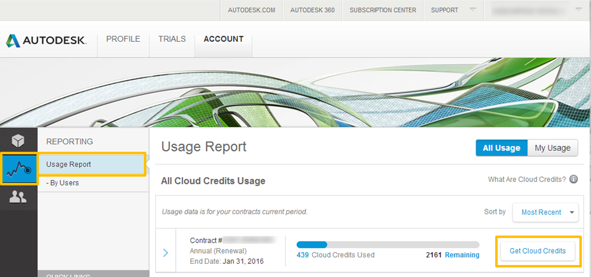Open the Sort by Most Recent dropdown
This screenshot has width=591, height=277.
pos(545,212)
